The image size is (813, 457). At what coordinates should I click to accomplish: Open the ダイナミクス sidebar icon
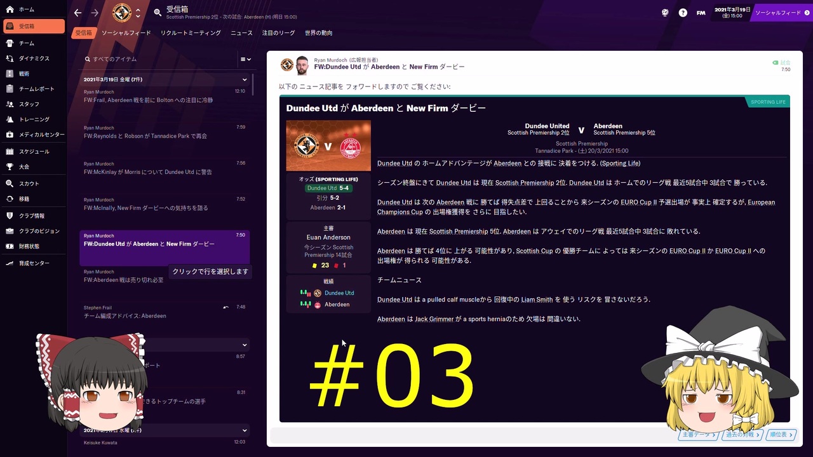pos(10,58)
